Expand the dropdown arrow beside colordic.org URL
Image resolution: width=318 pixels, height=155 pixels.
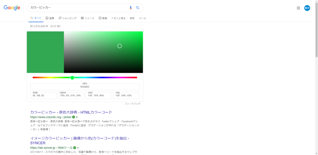[77, 117]
